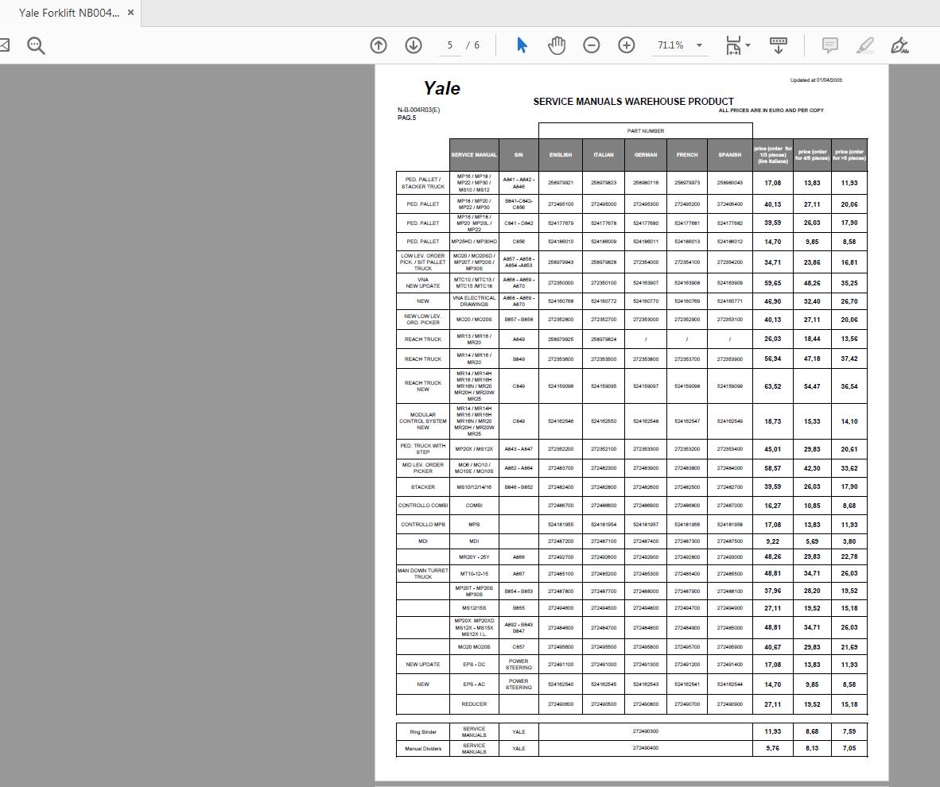Open the Find/search tool
Screen dimensions: 940x787
(x=35, y=45)
